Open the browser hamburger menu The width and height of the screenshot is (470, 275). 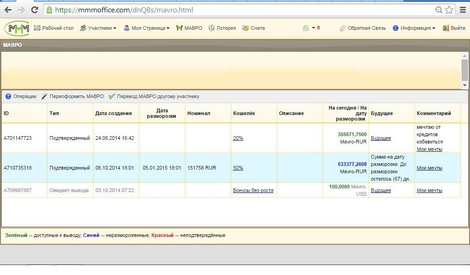coord(463,10)
